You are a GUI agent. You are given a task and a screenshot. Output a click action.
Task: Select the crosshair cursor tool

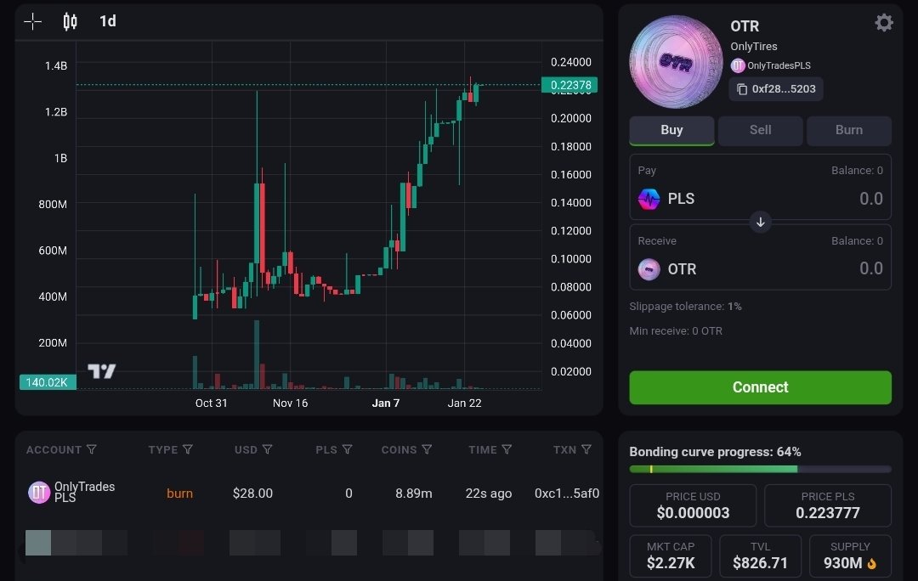pyautogui.click(x=33, y=21)
